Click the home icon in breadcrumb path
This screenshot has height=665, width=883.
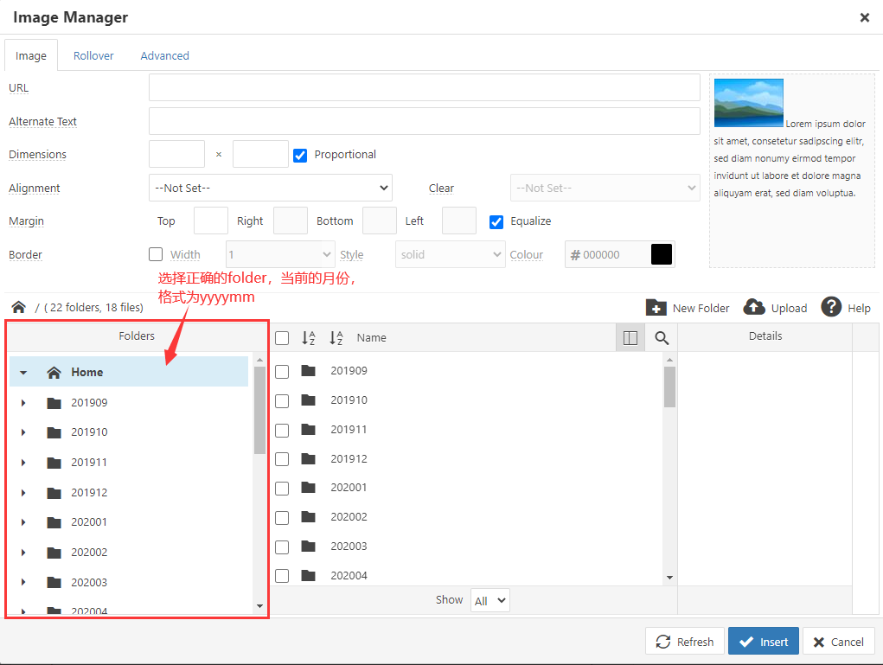point(18,308)
